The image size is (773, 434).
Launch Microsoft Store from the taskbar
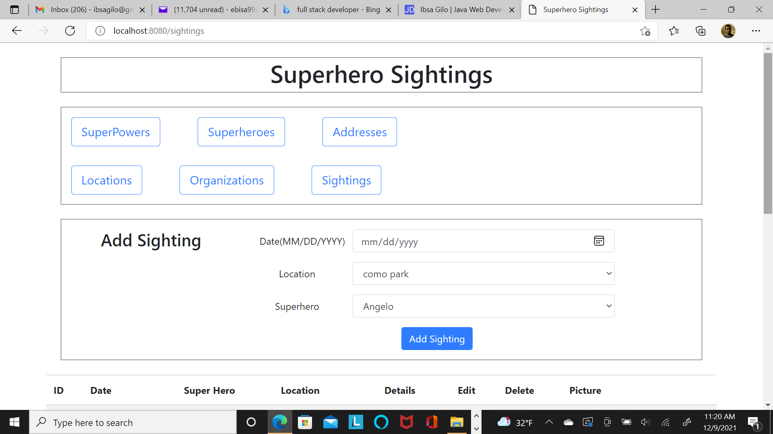coord(305,422)
